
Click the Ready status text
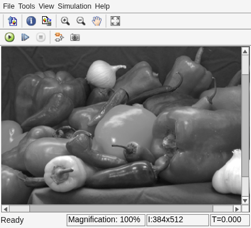point(12,220)
